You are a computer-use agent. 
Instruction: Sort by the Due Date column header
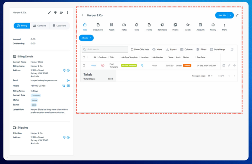201,57
